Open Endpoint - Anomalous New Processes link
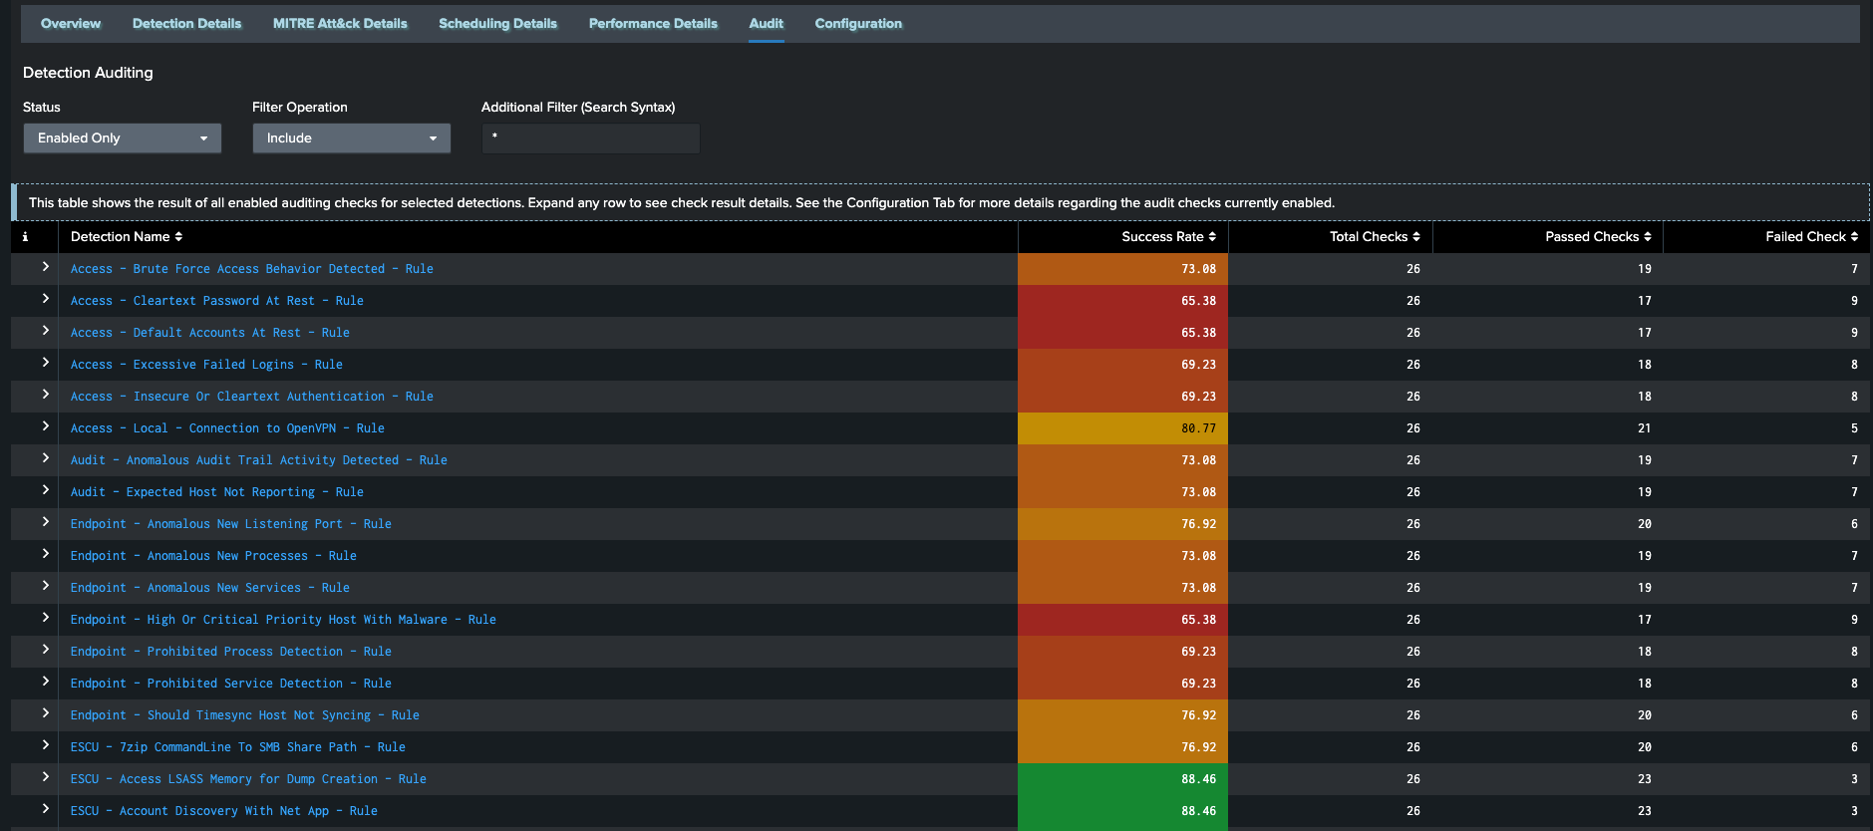The image size is (1873, 831). (213, 556)
